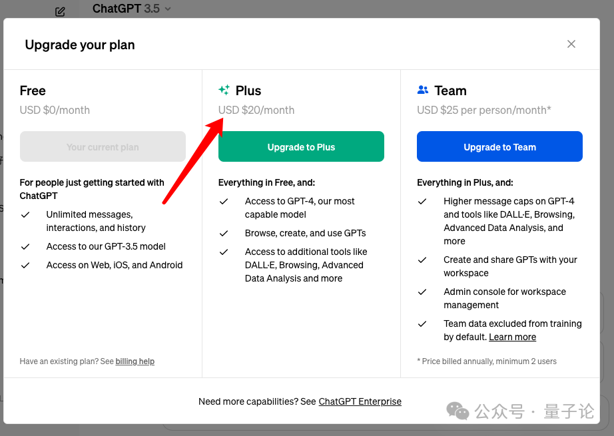This screenshot has height=436, width=614.
Task: Click the Team plan people icon
Action: 422,90
